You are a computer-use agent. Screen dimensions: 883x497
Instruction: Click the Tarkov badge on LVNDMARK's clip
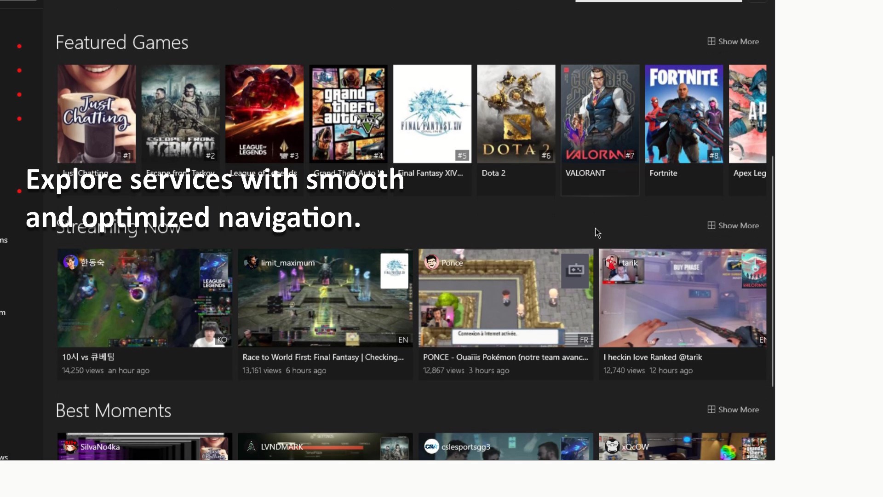tap(395, 449)
